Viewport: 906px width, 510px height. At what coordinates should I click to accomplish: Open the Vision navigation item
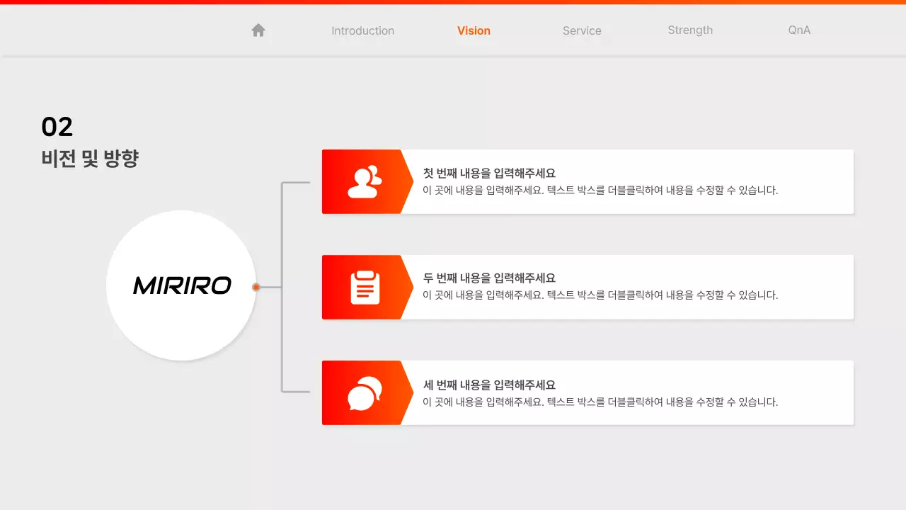pos(473,30)
